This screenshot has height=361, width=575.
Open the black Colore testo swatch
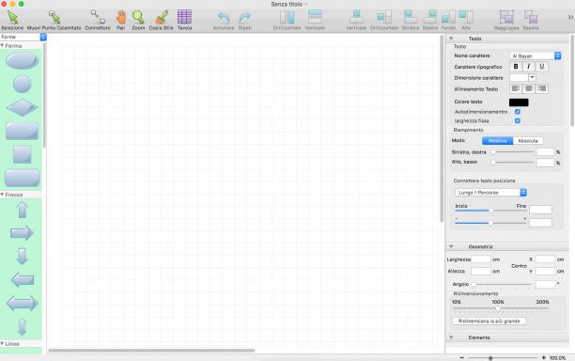pyautogui.click(x=519, y=102)
